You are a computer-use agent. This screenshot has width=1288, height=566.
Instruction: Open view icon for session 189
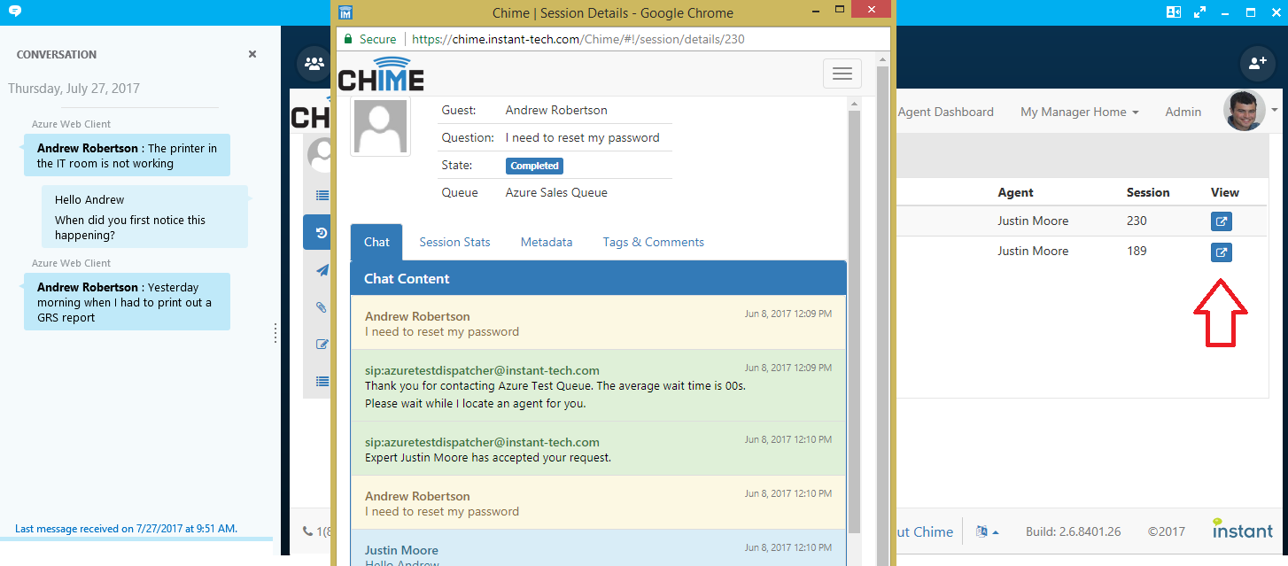tap(1221, 252)
